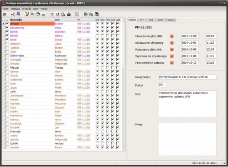Toggle the Xml checkbox in Bieniek row
Viewport: 228px width, 167px height.
pyautogui.click(x=97, y=35)
